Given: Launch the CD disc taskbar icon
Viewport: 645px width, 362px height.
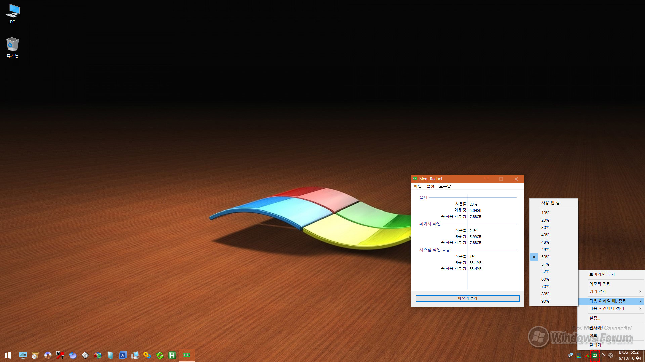Looking at the screenshot, I should (x=48, y=355).
